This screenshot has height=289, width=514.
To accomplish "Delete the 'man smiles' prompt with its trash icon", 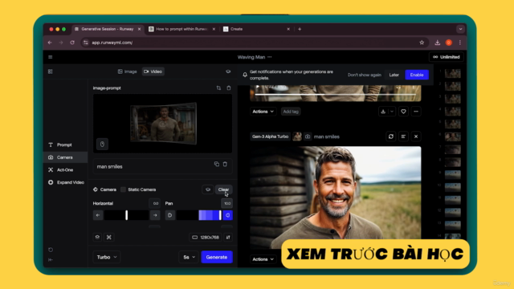I will [225, 164].
